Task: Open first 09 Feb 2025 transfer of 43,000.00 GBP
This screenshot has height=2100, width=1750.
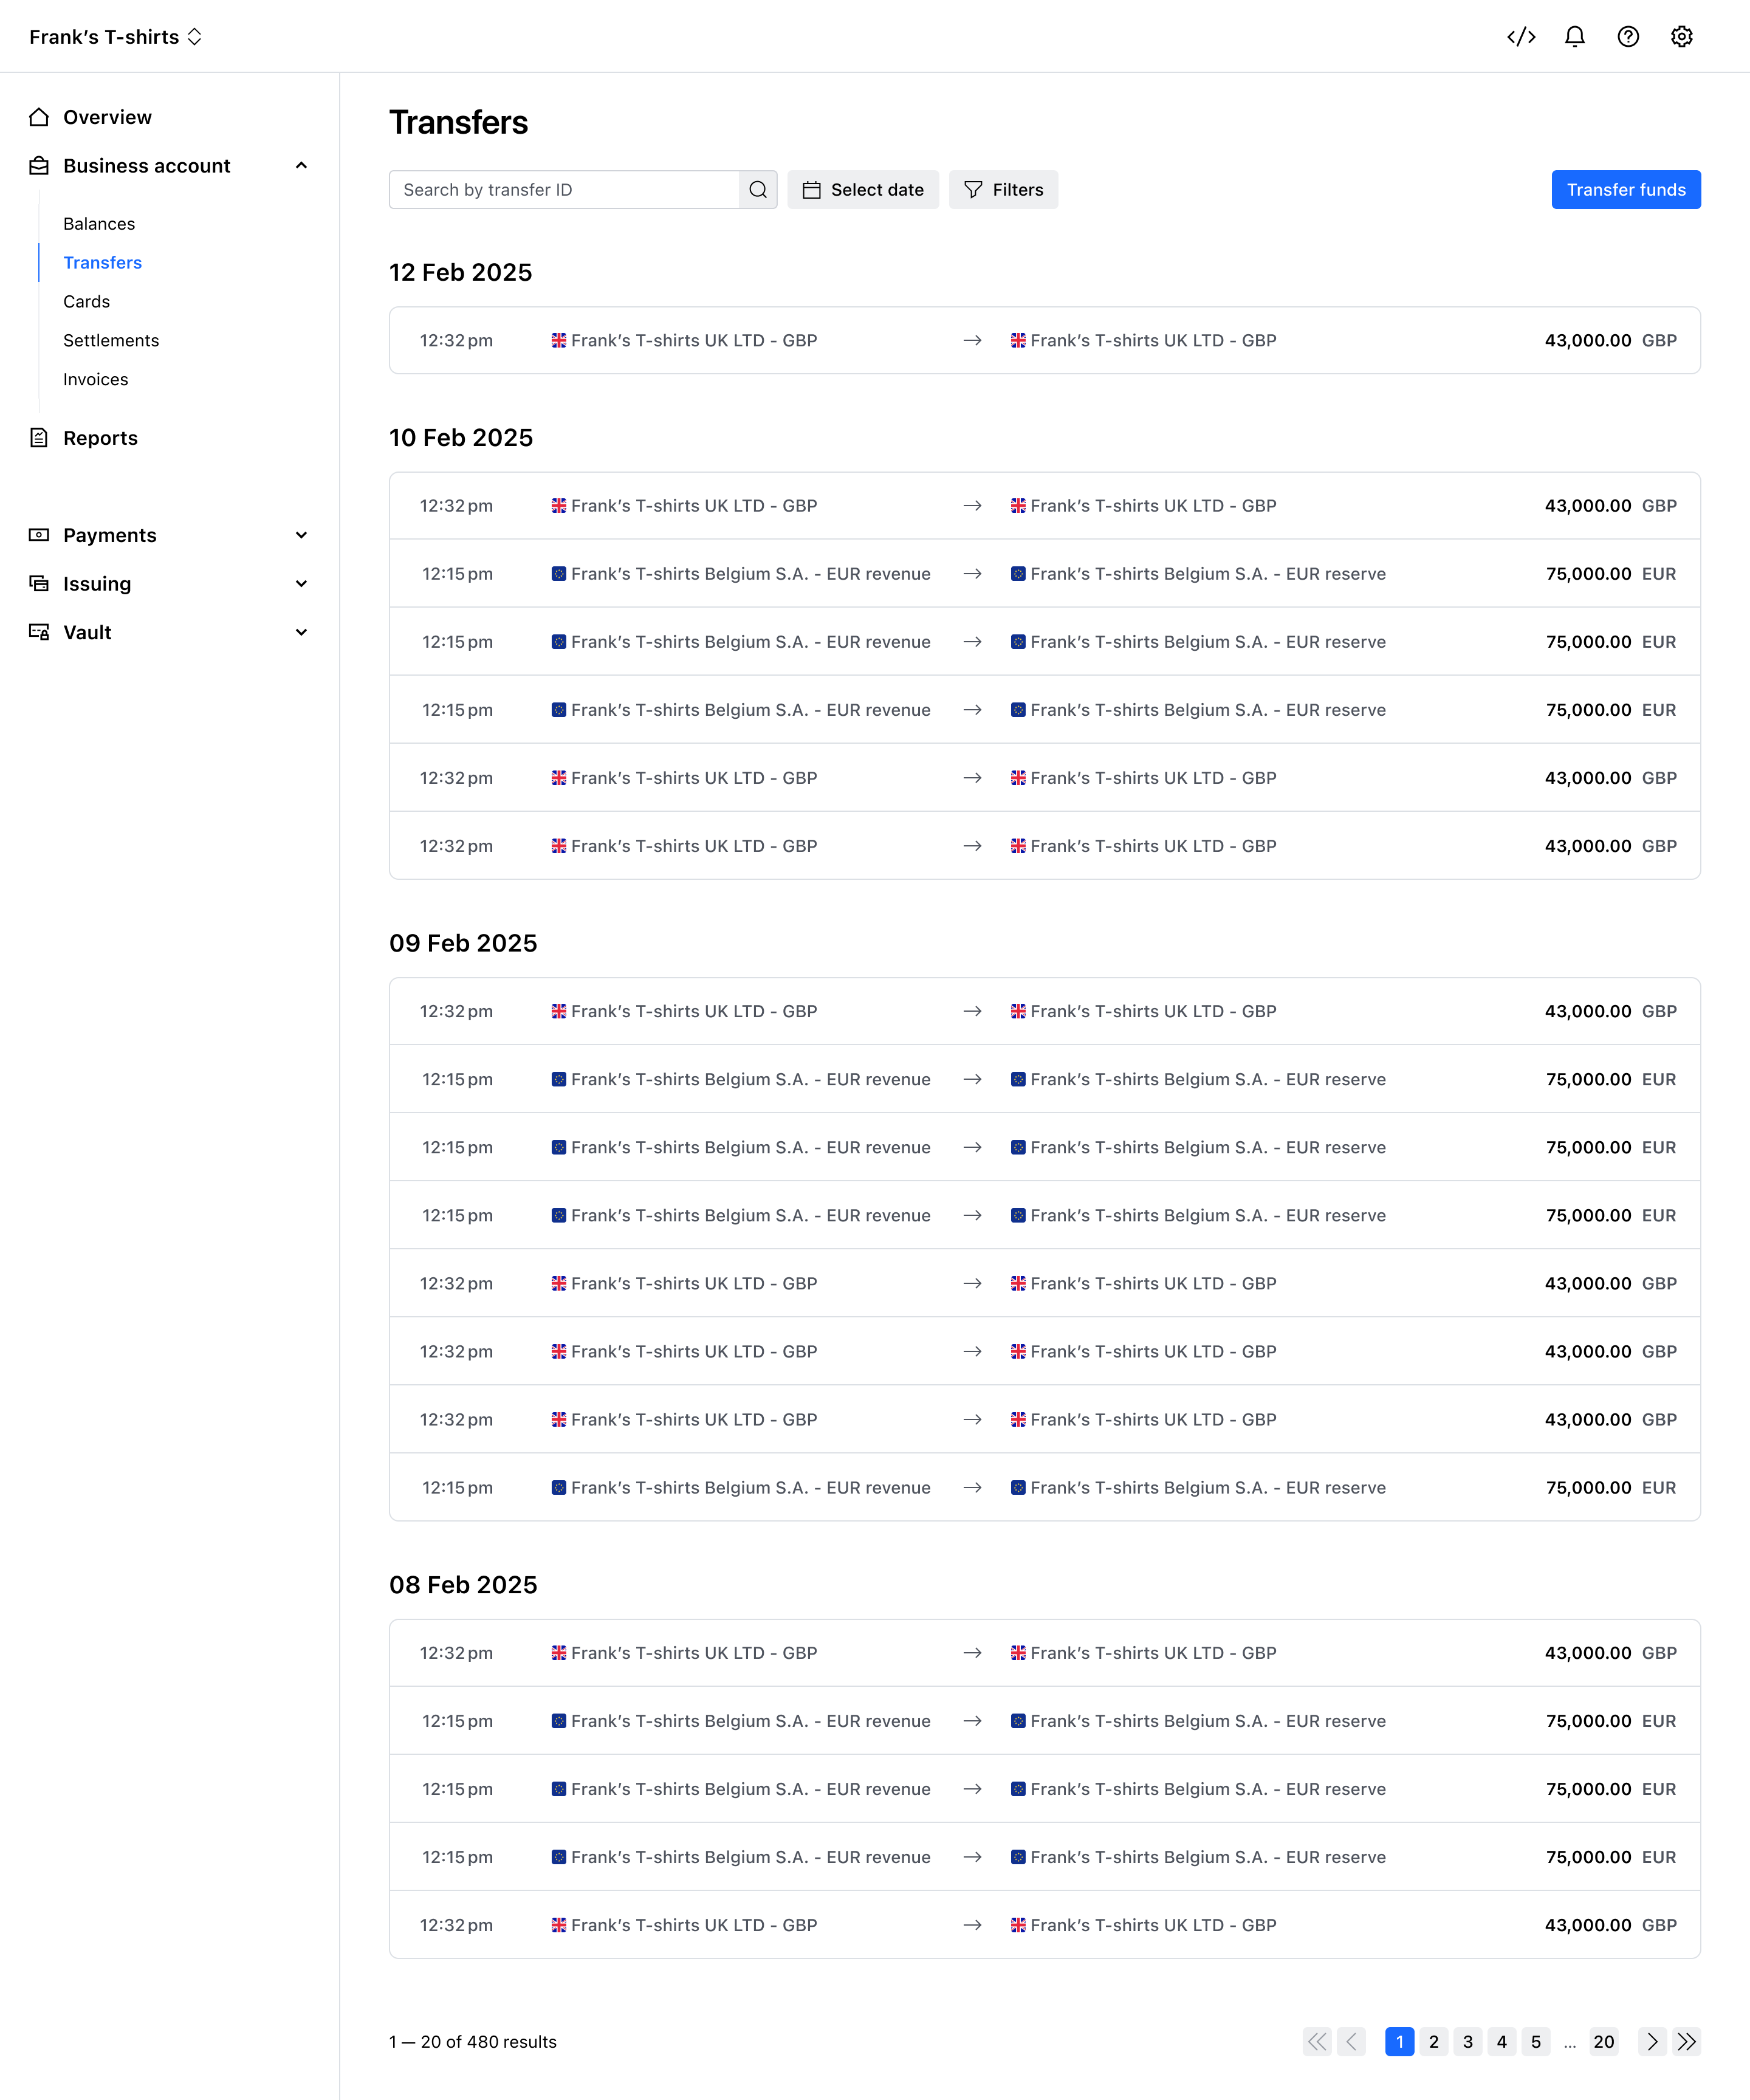Action: click(x=1045, y=1012)
